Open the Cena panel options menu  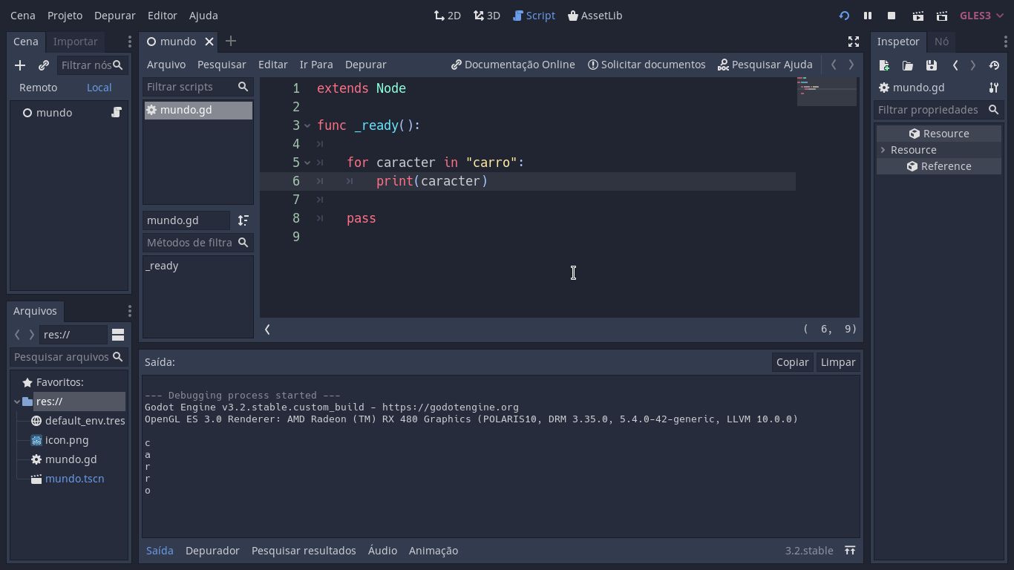(x=129, y=42)
